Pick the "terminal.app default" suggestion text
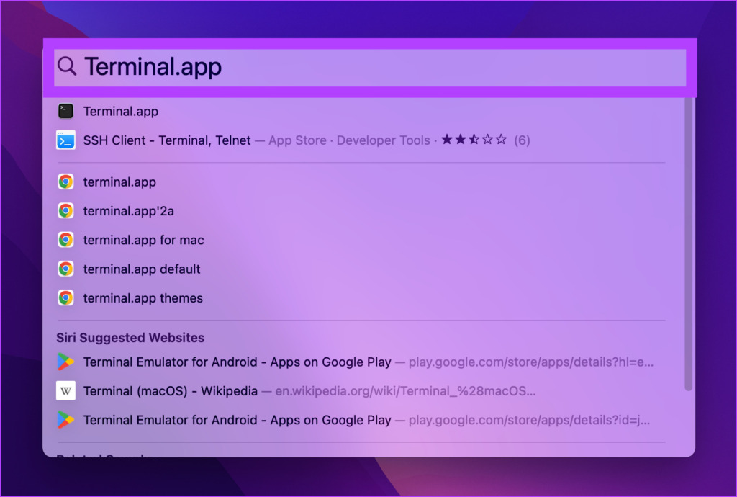This screenshot has height=497, width=737. 142,269
